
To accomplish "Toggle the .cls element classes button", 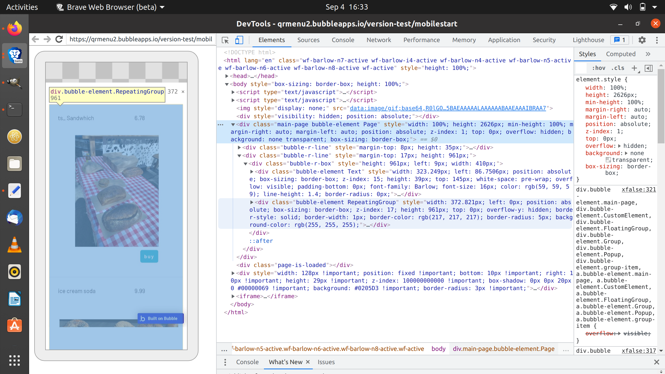I will coord(618,68).
